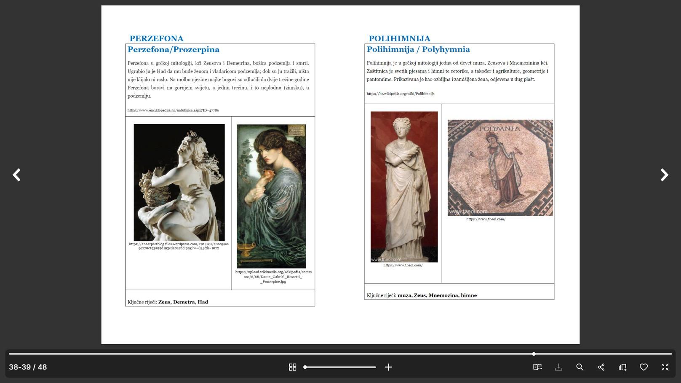Viewport: 681px width, 383px height.
Task: Click the Bernini Persephone sculpture image
Action: [179, 182]
